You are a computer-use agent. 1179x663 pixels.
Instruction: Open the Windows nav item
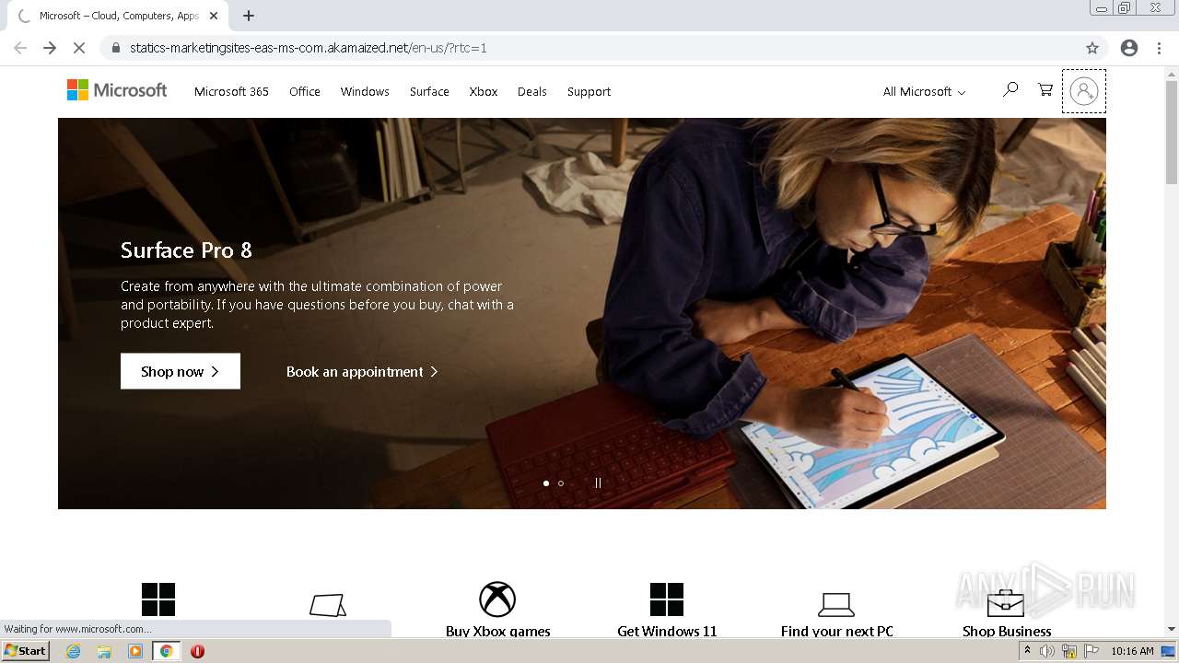365,91
